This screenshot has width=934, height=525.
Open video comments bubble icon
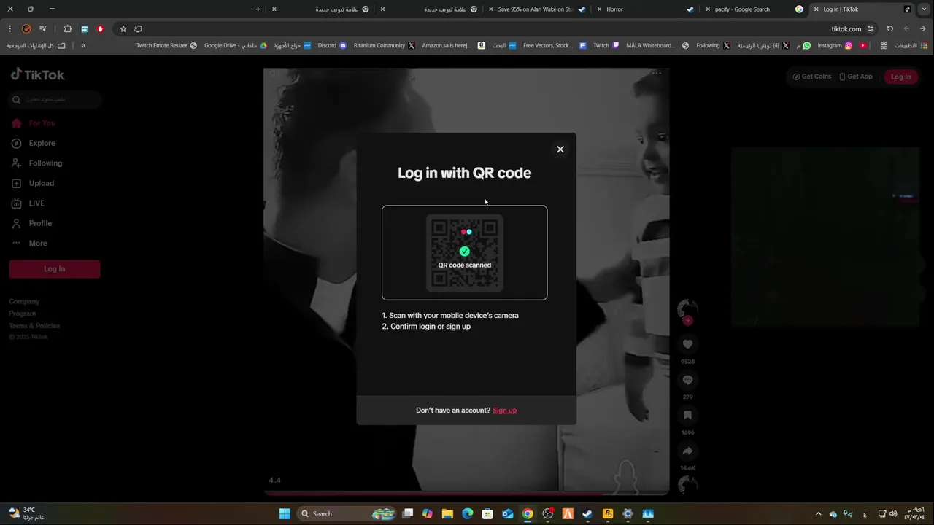coord(687,380)
